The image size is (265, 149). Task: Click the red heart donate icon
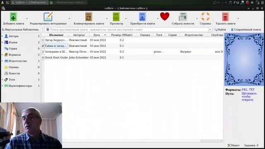pyautogui.click(x=165, y=17)
